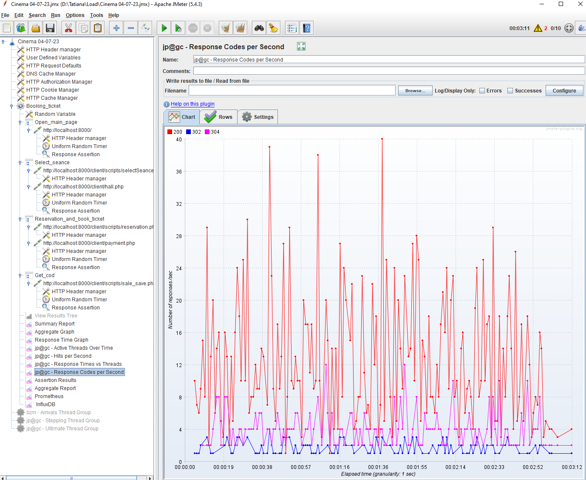Screen dimensions: 586x480
Task: Tick the Successes checkbox
Action: pos(510,91)
